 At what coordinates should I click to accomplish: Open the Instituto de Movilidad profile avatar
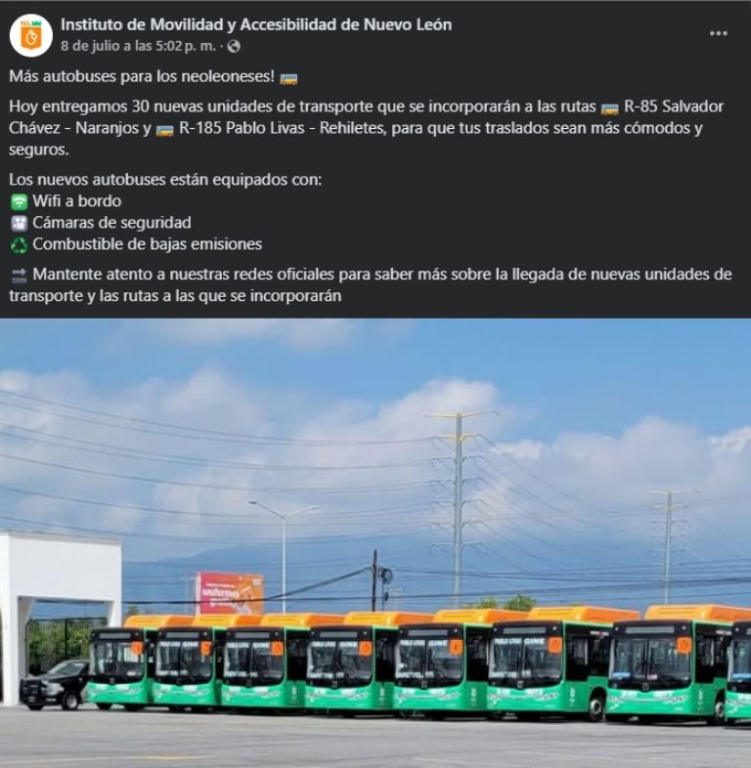(31, 35)
